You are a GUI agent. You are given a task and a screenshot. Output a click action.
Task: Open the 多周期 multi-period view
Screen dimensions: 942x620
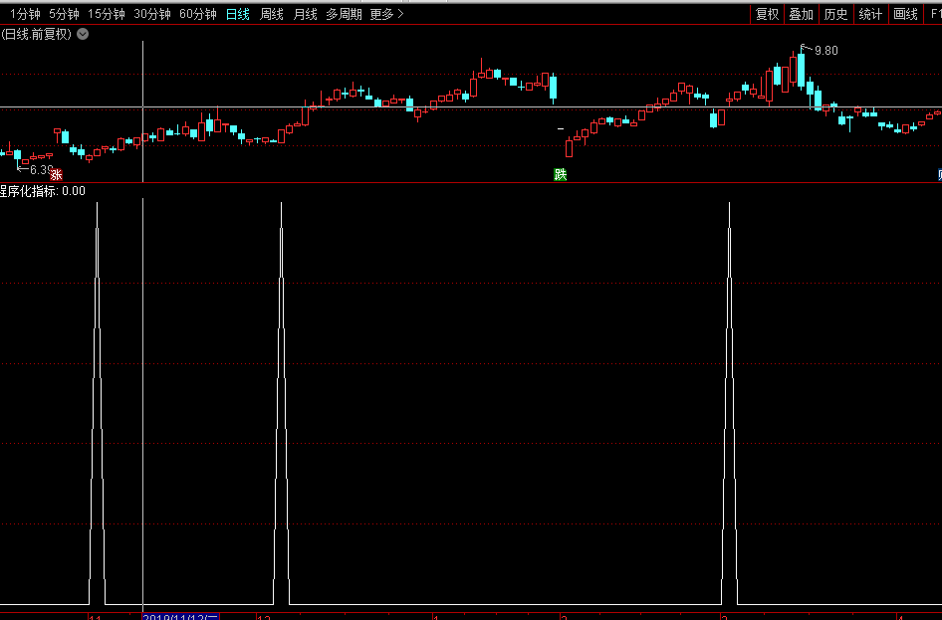tap(344, 14)
